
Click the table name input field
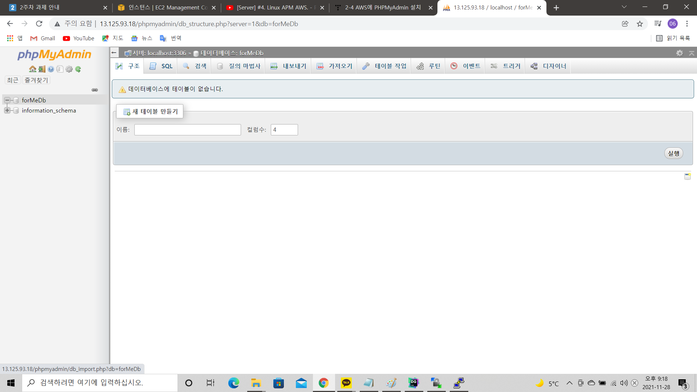pos(187,130)
